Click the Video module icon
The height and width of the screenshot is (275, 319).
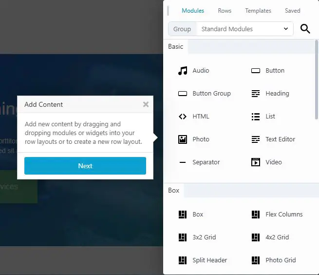coord(256,162)
